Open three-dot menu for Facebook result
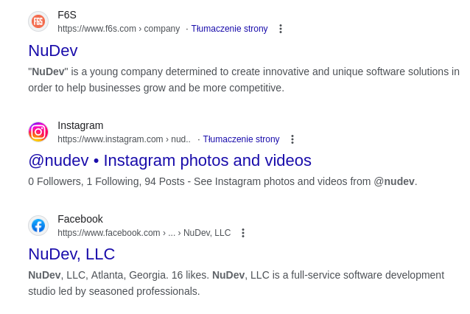The height and width of the screenshot is (314, 470). (x=243, y=233)
